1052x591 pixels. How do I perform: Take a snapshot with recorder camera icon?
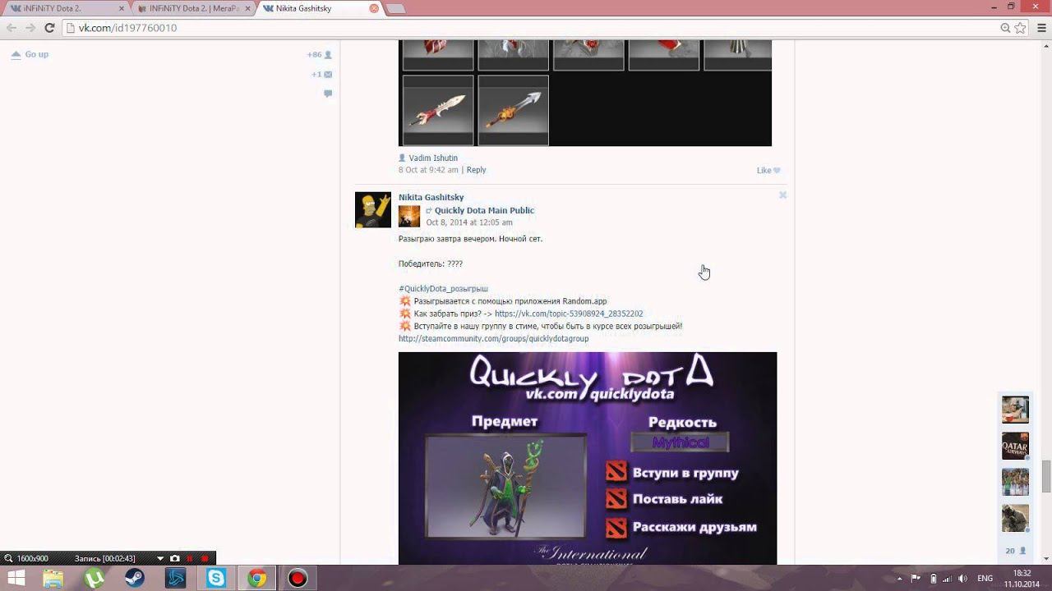[175, 558]
